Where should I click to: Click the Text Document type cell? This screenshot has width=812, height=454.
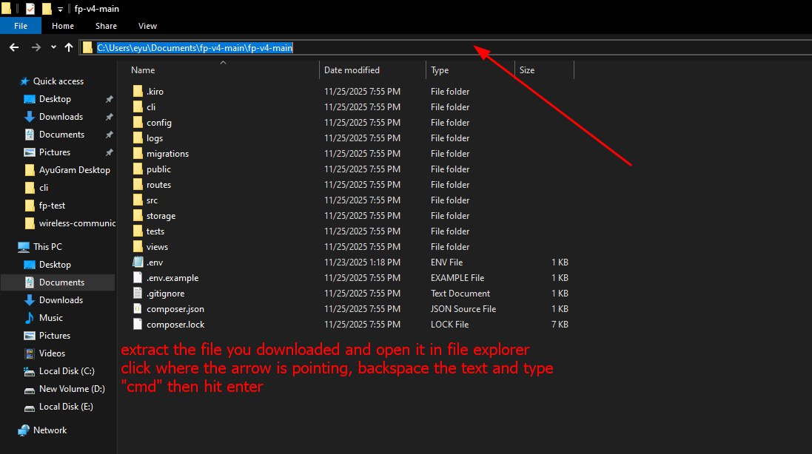pyautogui.click(x=460, y=294)
